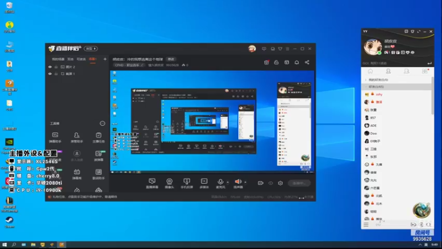Screen dimensions: 442x249
Task: Open taskbar search
Action: point(14,245)
